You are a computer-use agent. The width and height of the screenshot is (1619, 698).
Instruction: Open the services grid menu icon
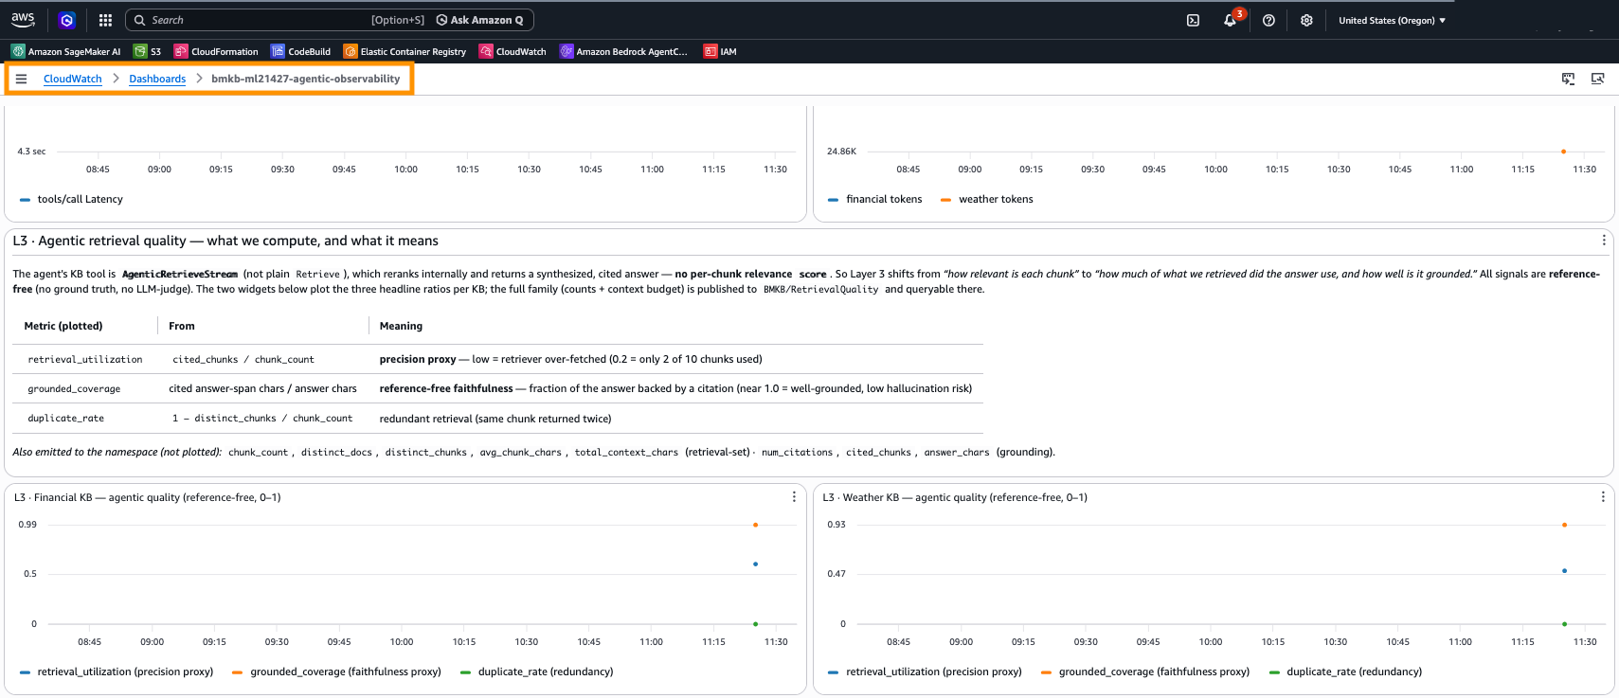(x=105, y=20)
